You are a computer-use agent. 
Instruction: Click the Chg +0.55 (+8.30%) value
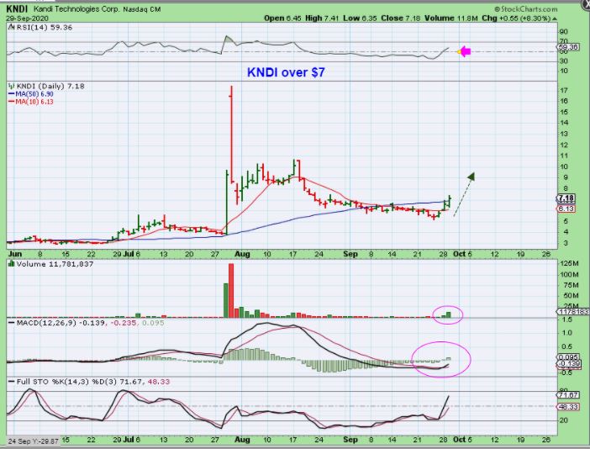(x=516, y=18)
